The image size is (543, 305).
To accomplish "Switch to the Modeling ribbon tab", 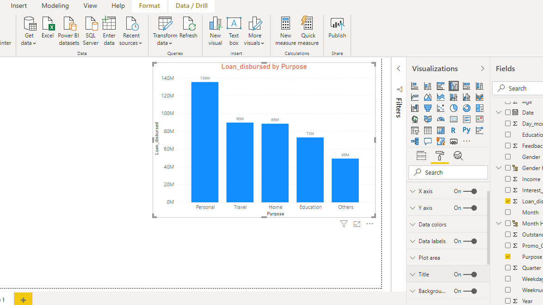I will pyautogui.click(x=55, y=6).
